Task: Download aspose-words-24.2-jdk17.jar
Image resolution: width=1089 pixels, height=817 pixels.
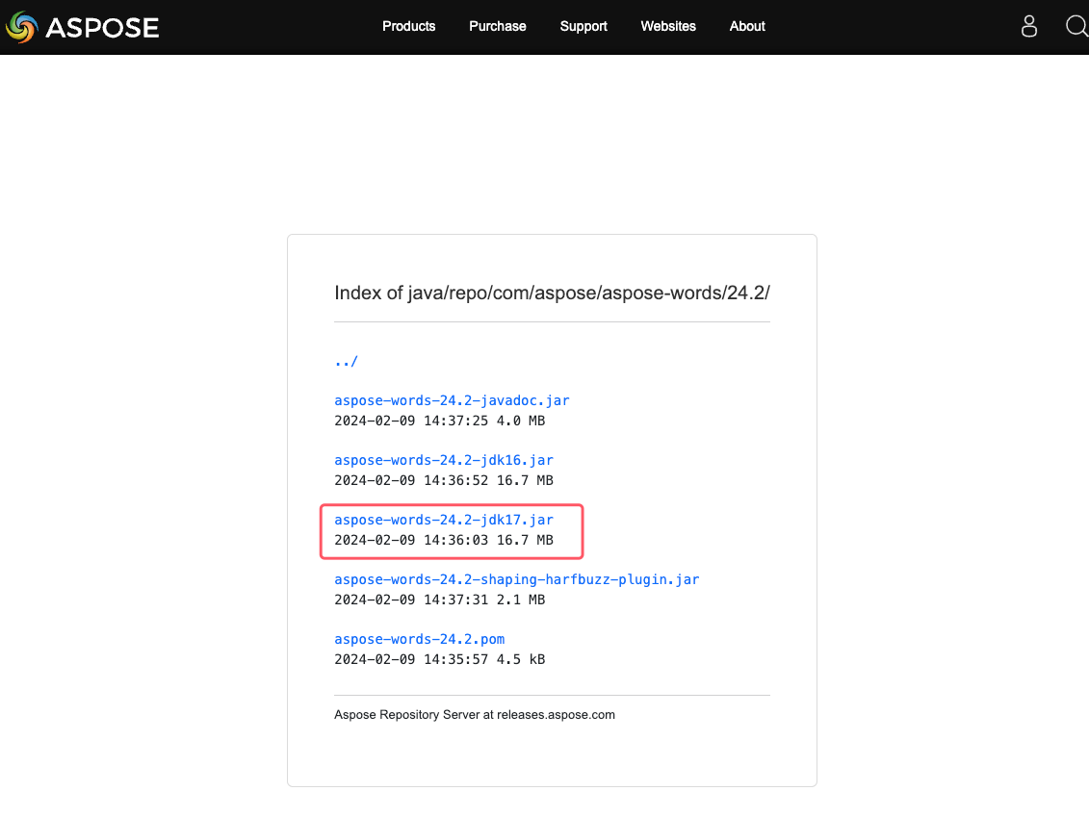Action: pos(444,520)
